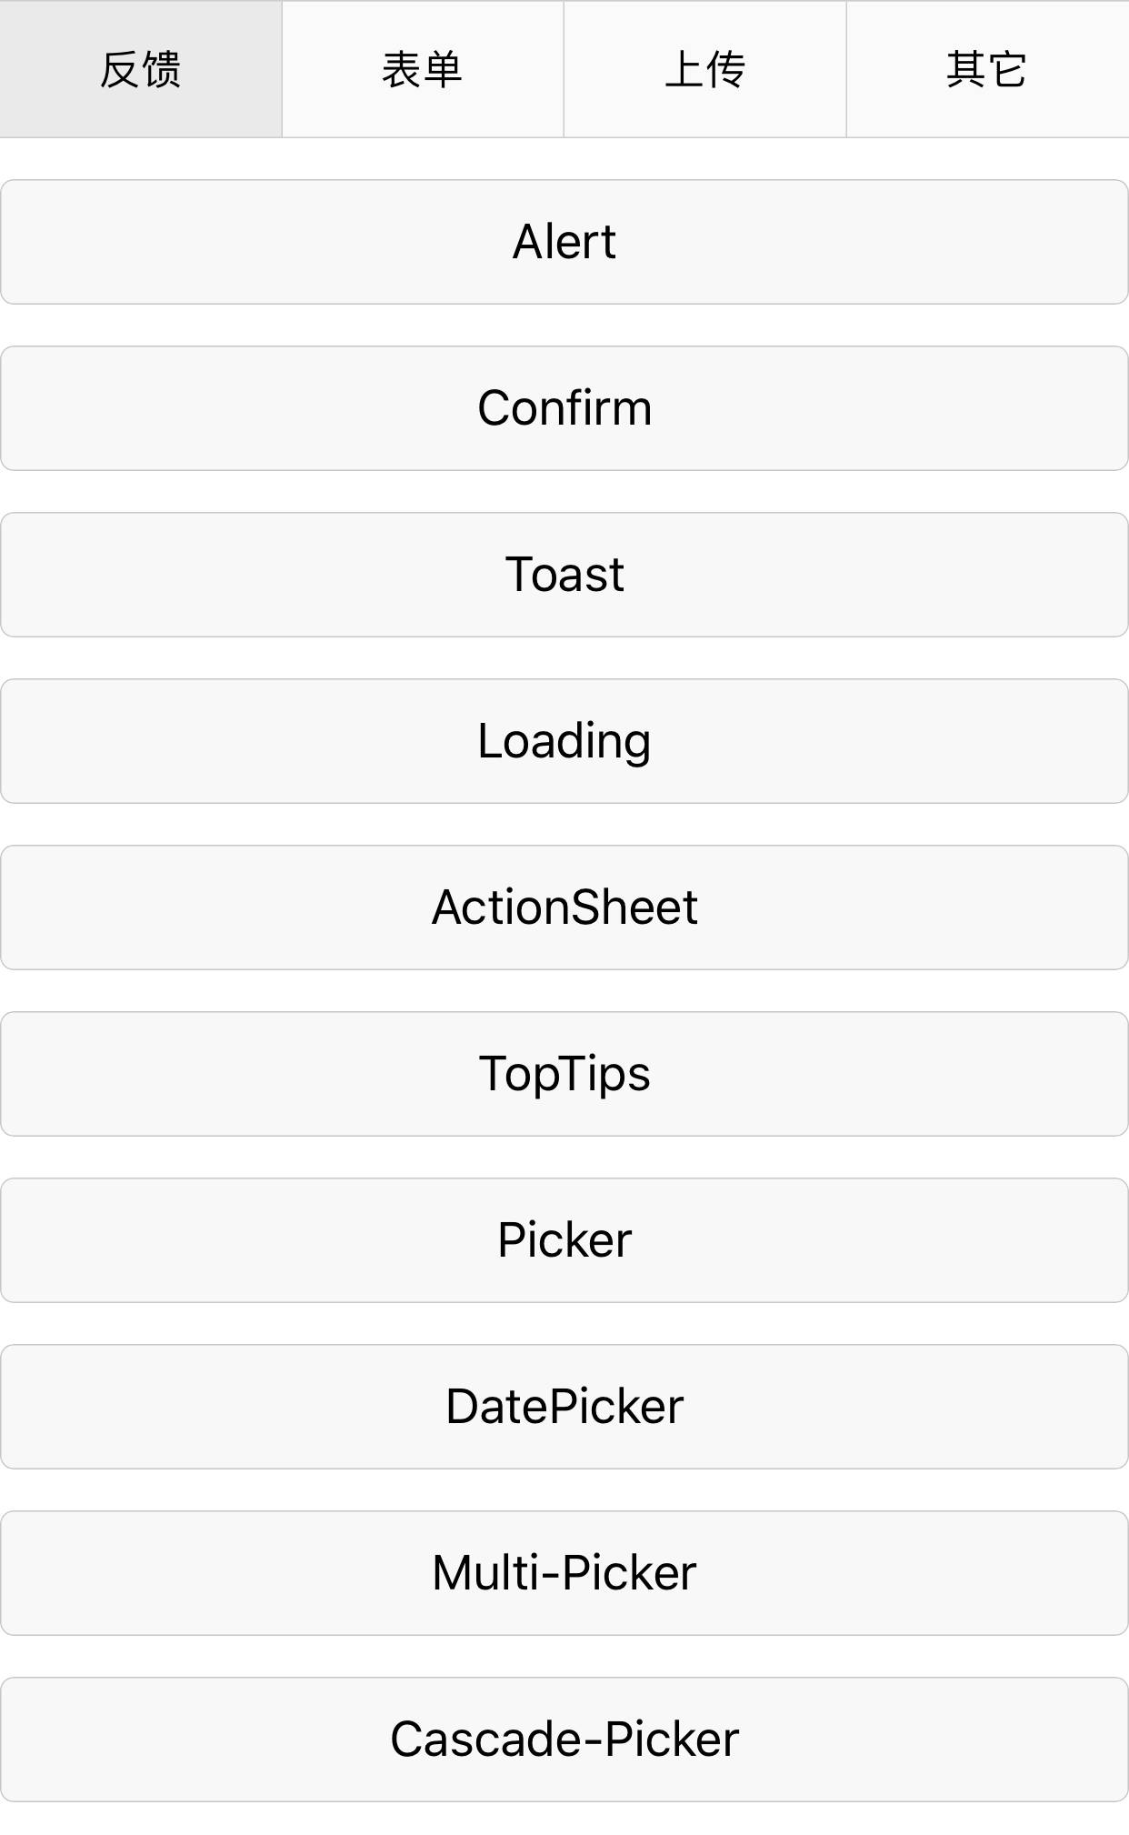The image size is (1129, 1835).
Task: Select the 上传 tab
Action: [x=705, y=69]
